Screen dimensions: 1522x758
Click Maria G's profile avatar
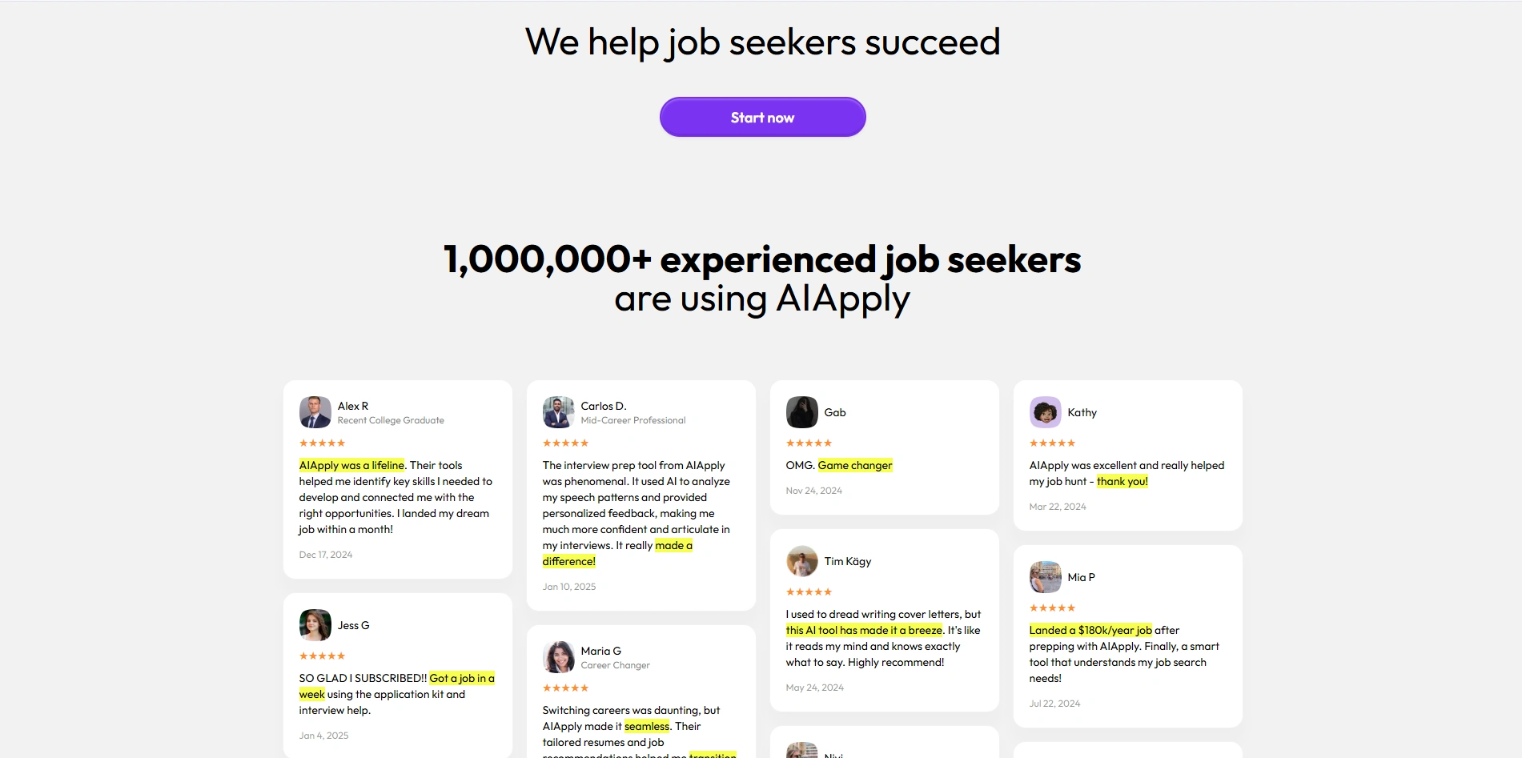tap(558, 657)
